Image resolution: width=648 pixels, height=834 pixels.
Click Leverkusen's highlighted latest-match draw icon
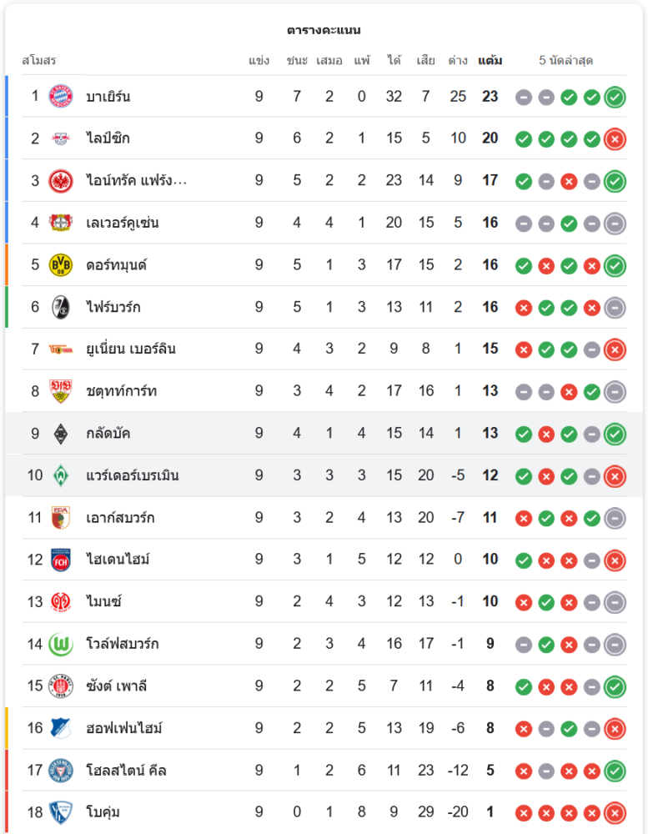pyautogui.click(x=615, y=223)
